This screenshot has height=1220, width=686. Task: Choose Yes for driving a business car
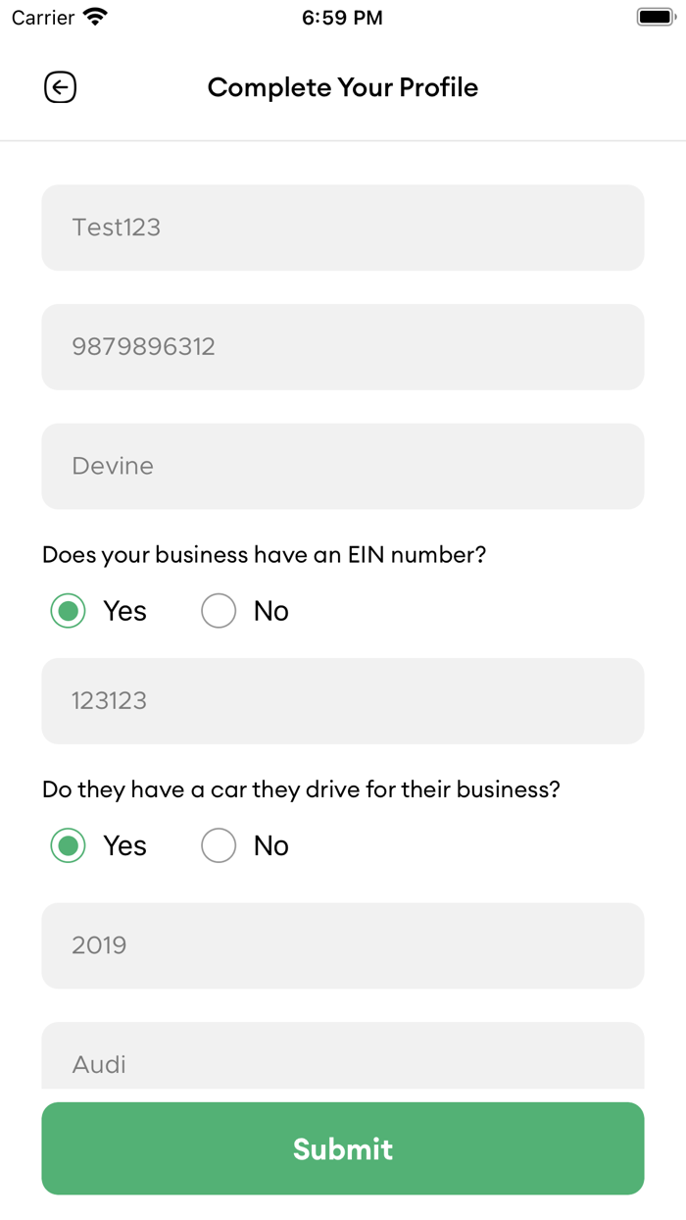(67, 844)
